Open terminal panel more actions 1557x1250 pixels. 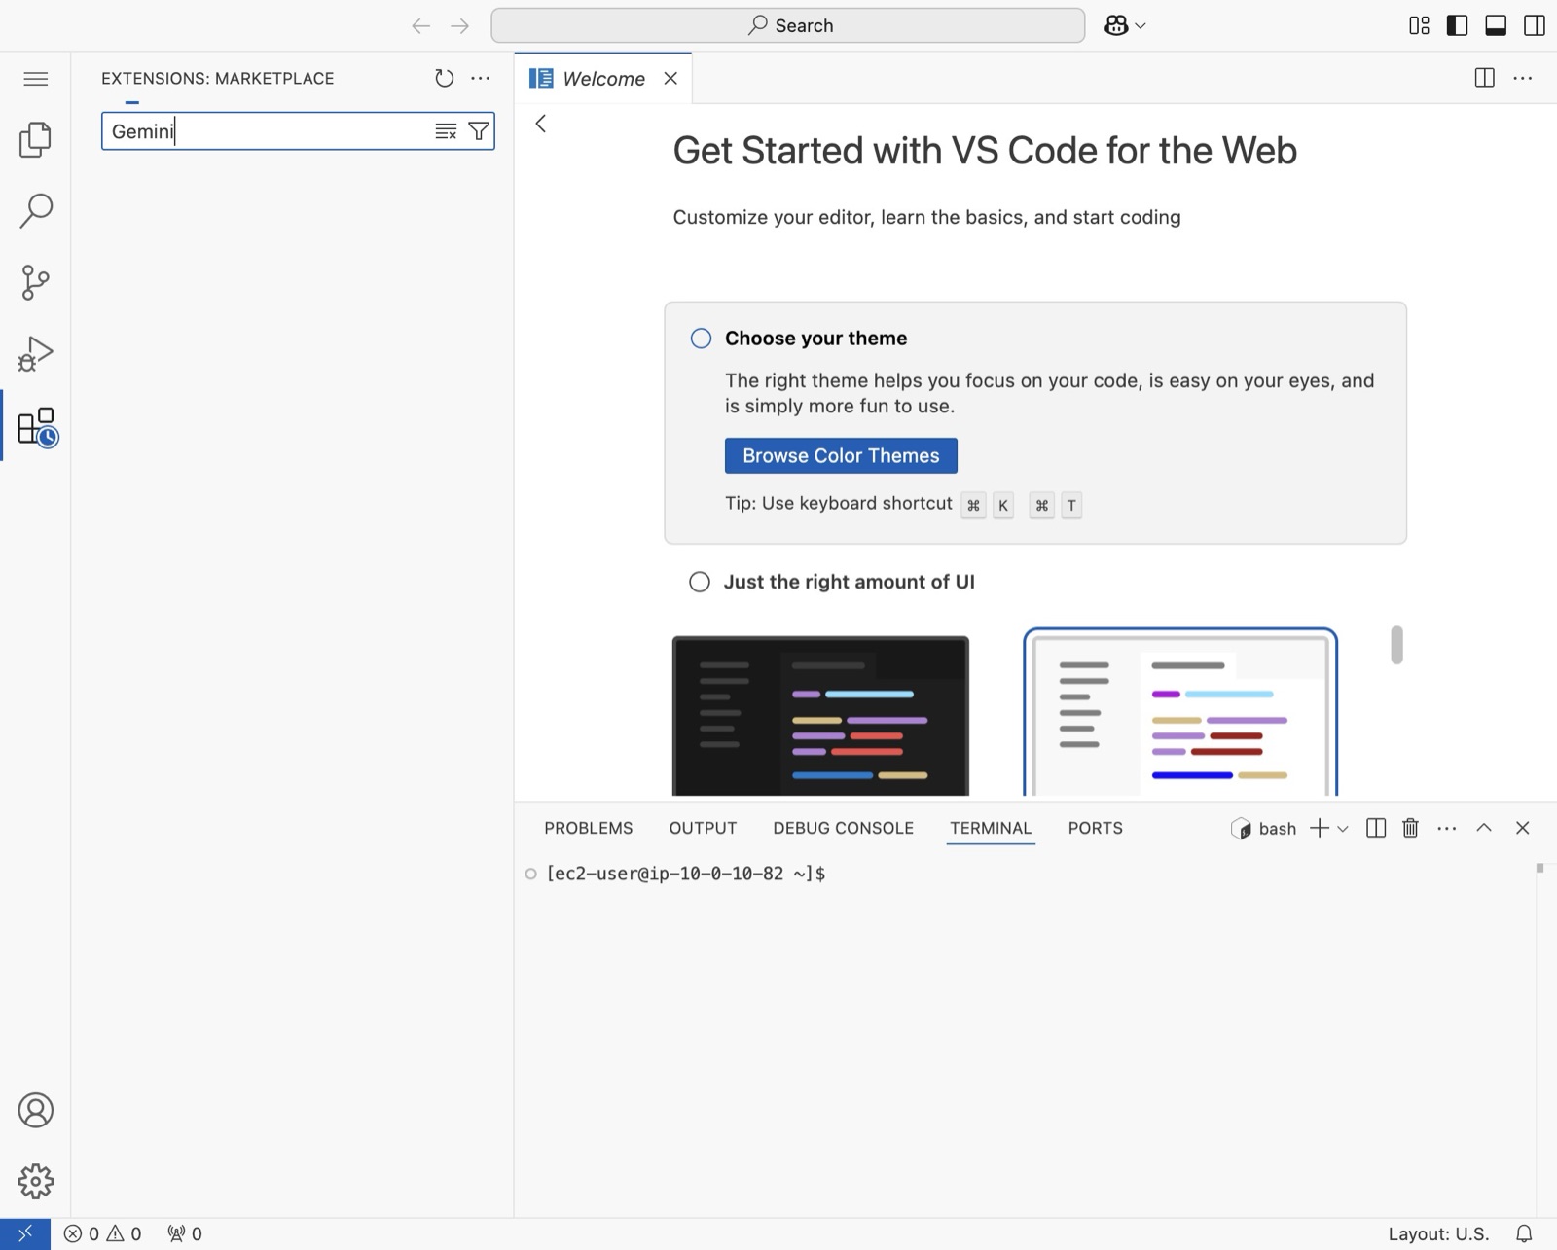[x=1447, y=828]
